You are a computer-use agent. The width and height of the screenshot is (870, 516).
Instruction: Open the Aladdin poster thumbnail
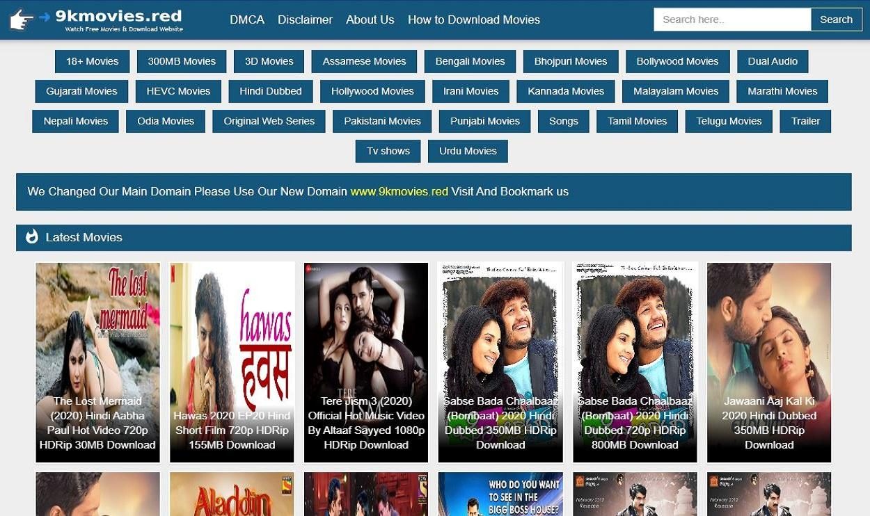point(232,494)
